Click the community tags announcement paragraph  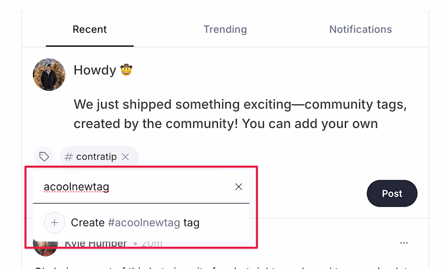(x=240, y=114)
